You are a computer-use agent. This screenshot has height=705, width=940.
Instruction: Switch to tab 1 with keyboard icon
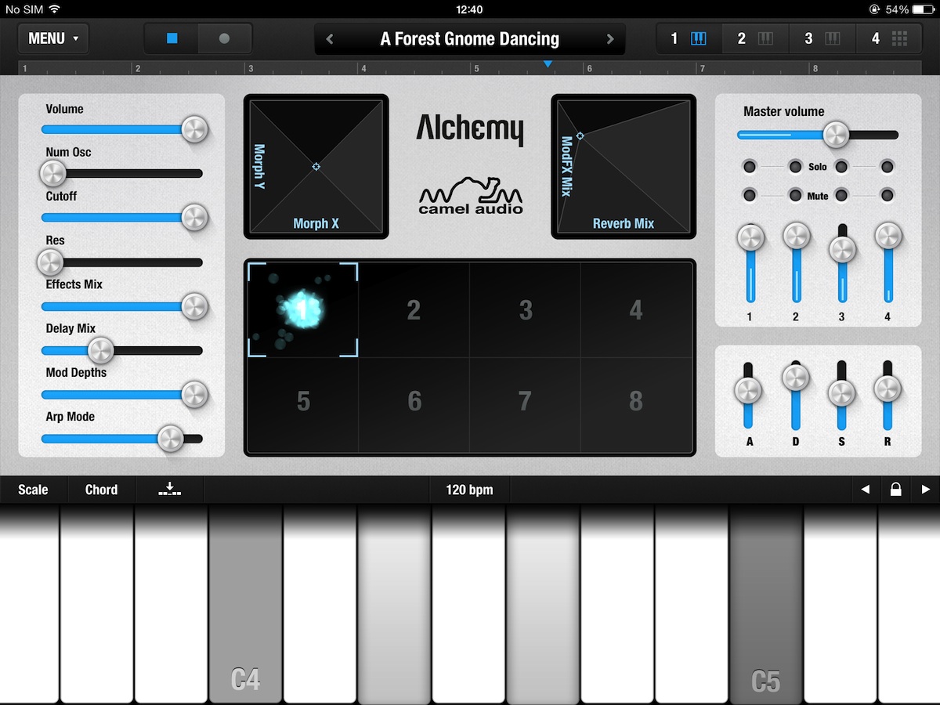(689, 38)
